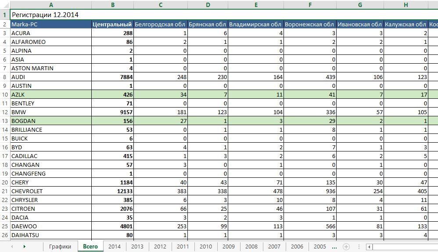Select the DAIHATSU cell

tap(51, 235)
